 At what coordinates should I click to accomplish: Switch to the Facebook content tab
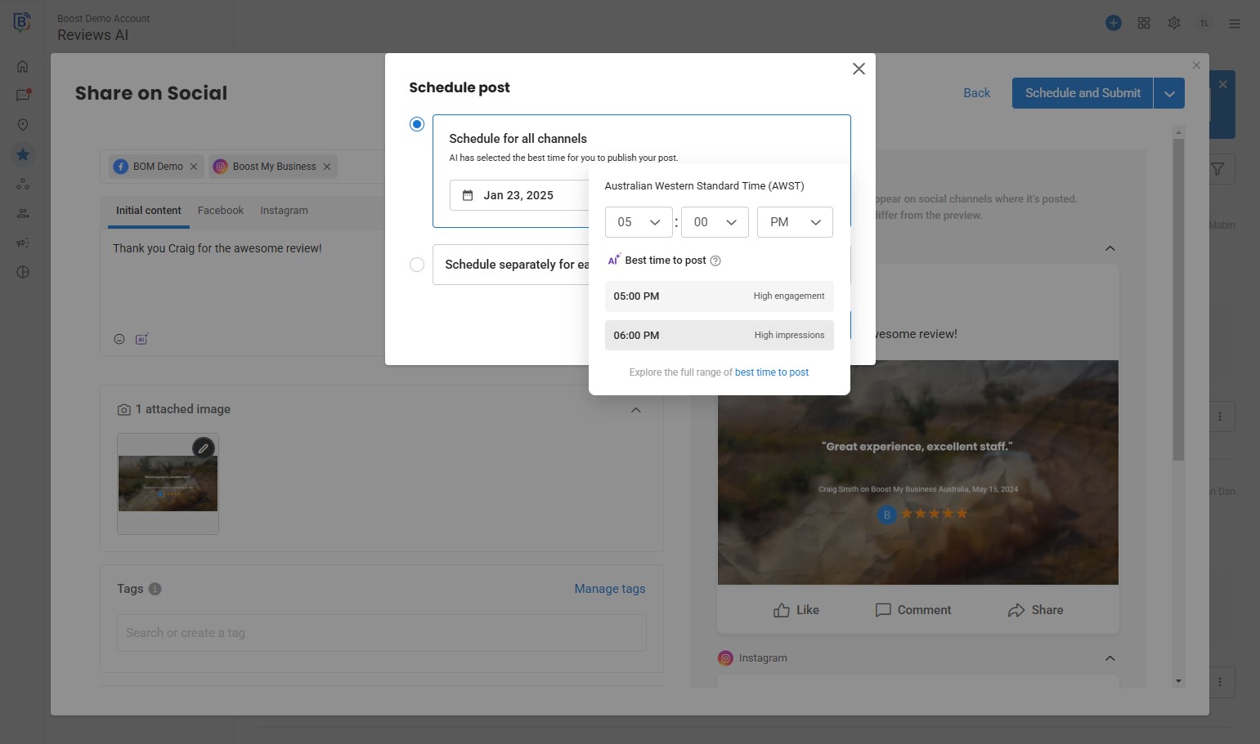(221, 211)
